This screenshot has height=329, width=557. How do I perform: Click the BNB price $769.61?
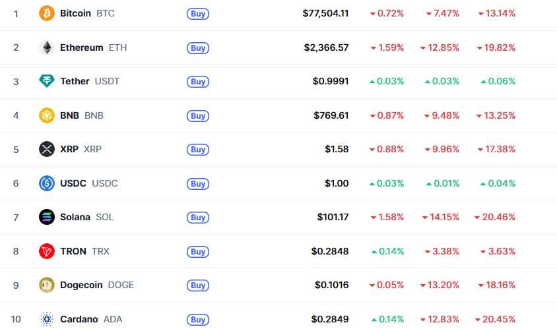point(331,115)
